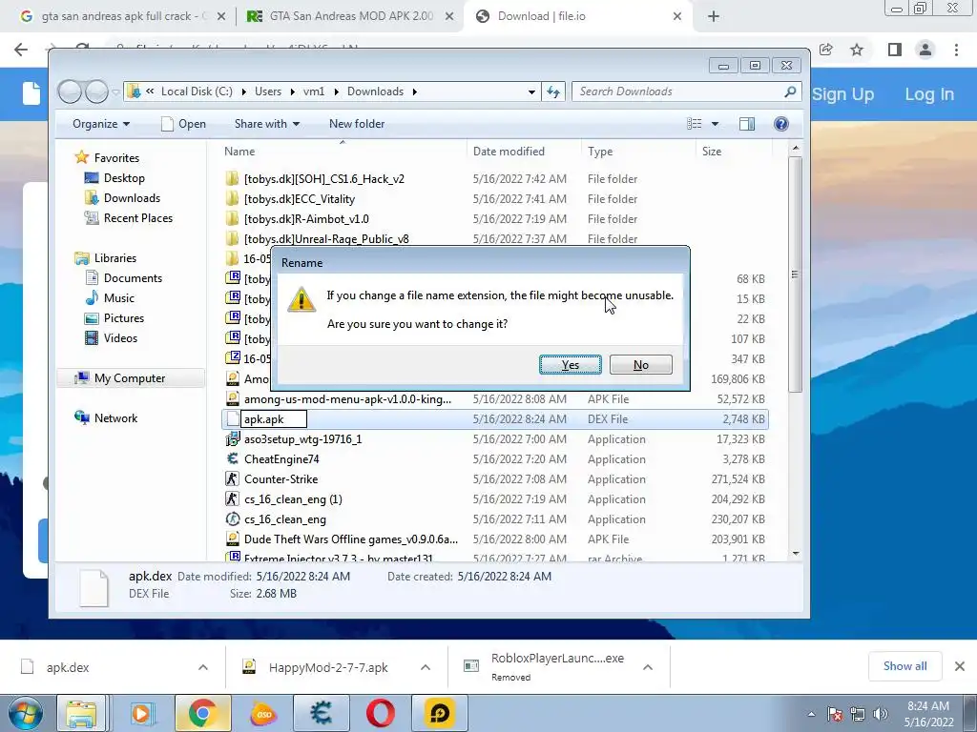Click the Chrome share icon
Viewport: 977px width, 732px height.
tap(826, 50)
